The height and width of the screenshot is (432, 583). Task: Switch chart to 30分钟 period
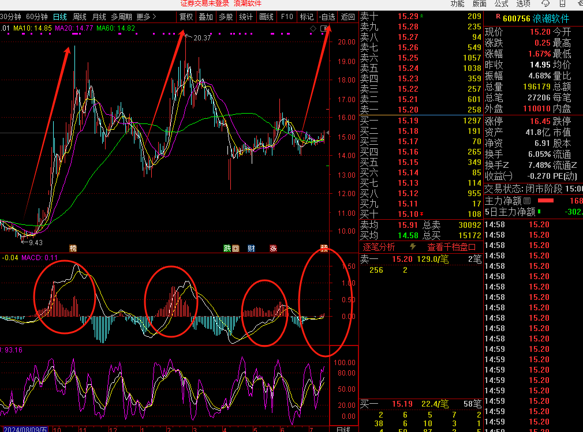pos(11,17)
